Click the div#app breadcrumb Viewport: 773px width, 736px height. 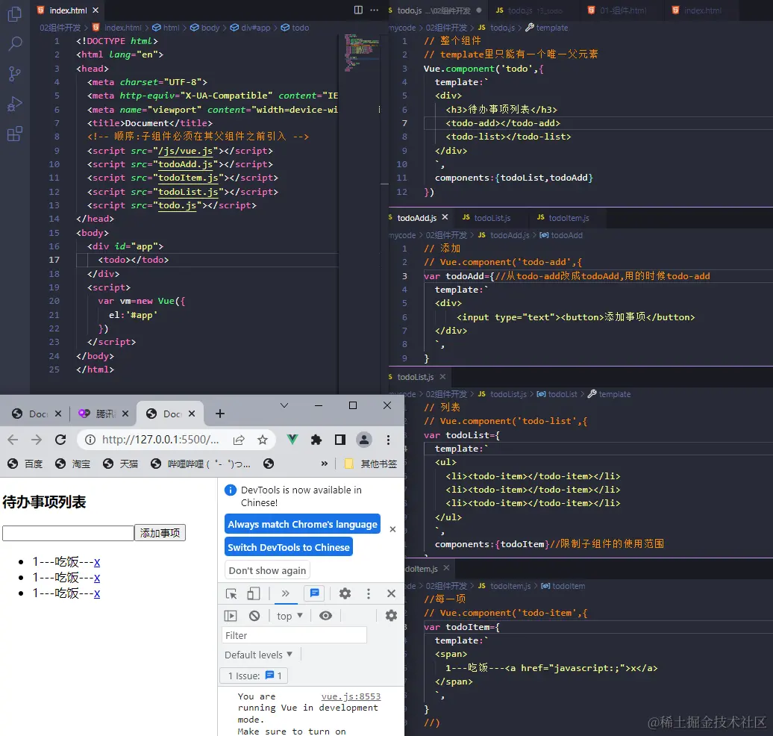(251, 28)
